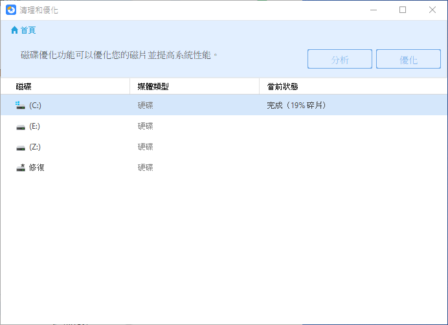Screen dimensions: 448x325
Task: Maximize the 清理和優化 window
Action: coord(403,10)
